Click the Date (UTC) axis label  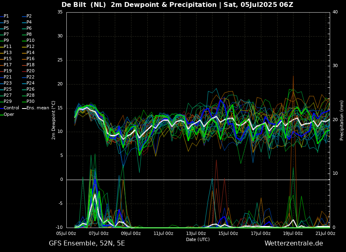point(198,239)
